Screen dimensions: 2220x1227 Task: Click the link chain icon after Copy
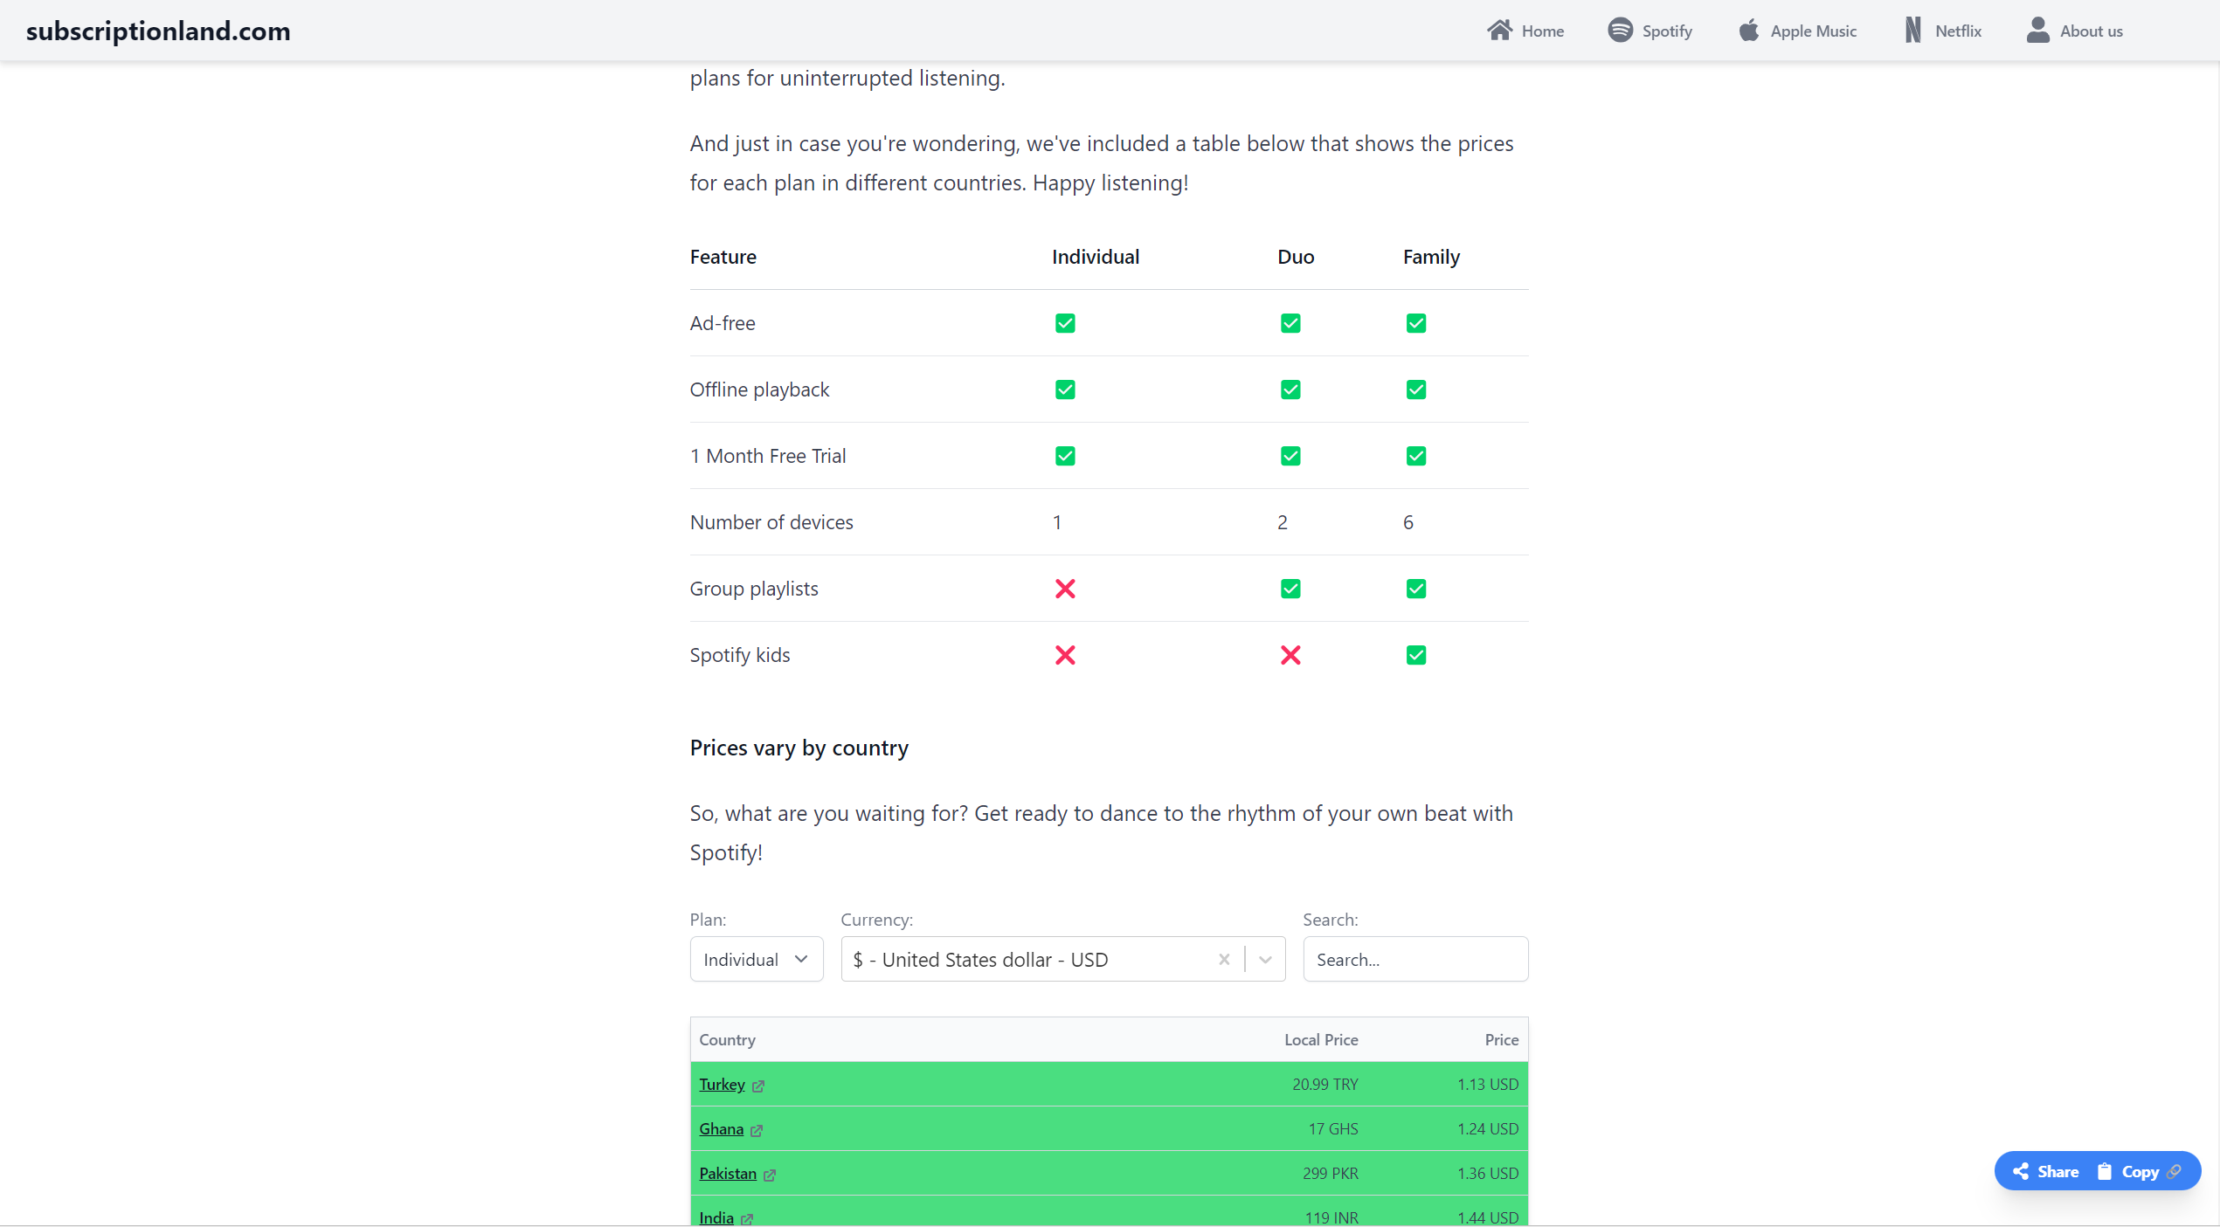tap(2175, 1172)
